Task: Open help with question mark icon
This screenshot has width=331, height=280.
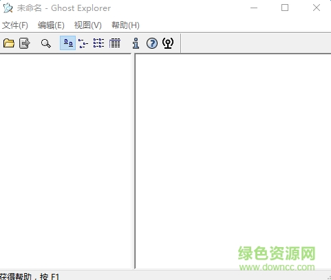Action: [x=152, y=43]
